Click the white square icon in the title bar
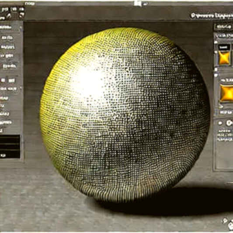Image resolution: width=233 pixels, height=233 pixels. [x=137, y=3]
